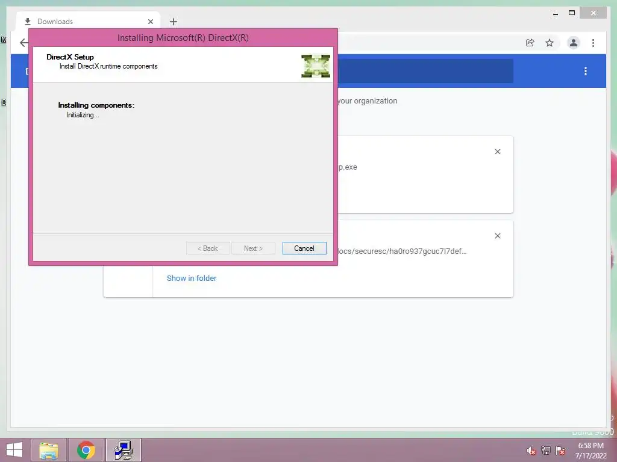Viewport: 617px width, 462px height.
Task: Click the 'your organization' notice text
Action: 368,101
